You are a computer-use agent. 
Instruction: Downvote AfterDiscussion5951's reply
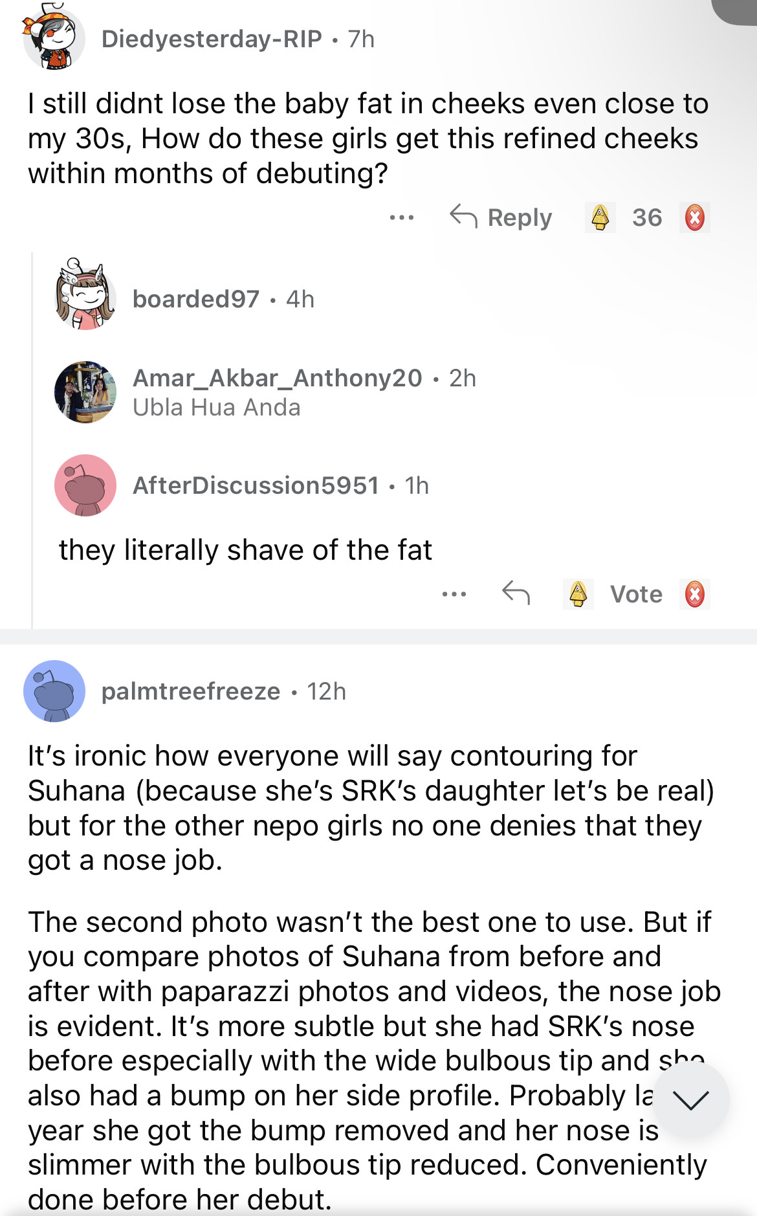pos(695,593)
